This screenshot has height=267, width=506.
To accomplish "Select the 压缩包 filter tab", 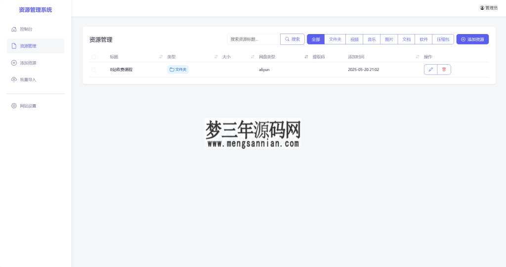I will [x=443, y=39].
